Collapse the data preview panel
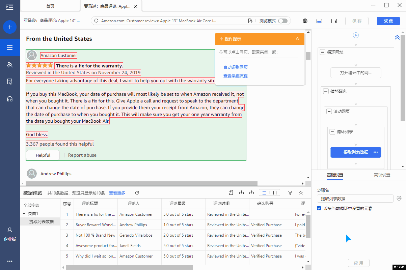Screen dimensions: 406x270 [x=301, y=193]
